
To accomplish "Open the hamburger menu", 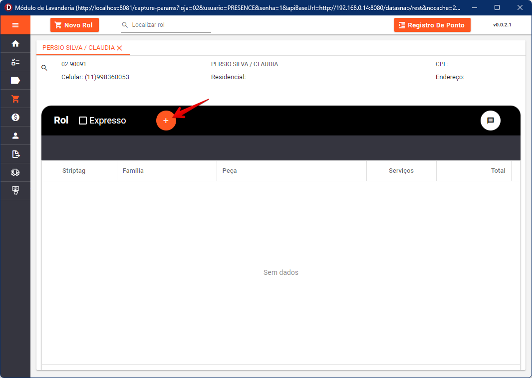I will click(15, 25).
